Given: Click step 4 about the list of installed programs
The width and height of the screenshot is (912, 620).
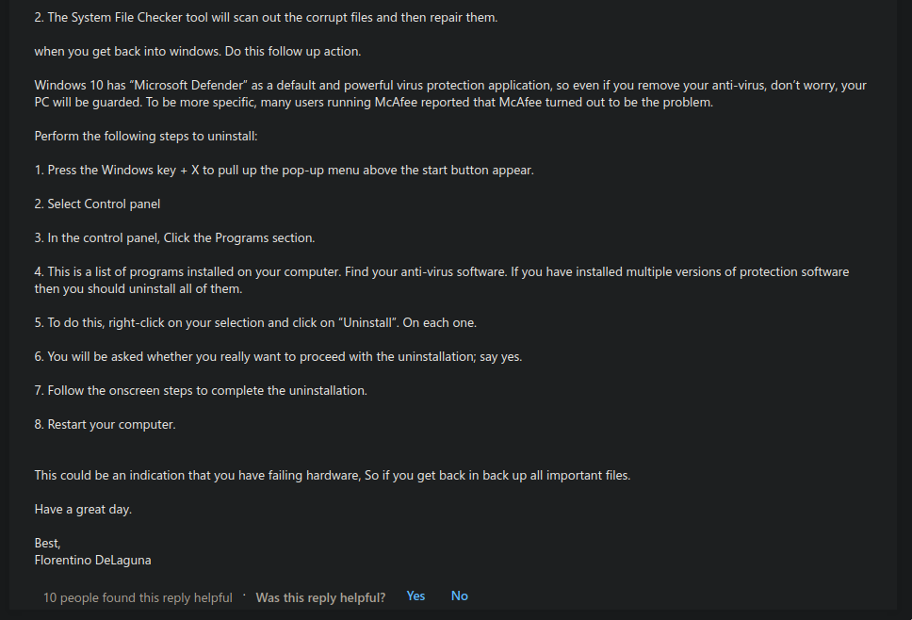Looking at the screenshot, I should (442, 281).
